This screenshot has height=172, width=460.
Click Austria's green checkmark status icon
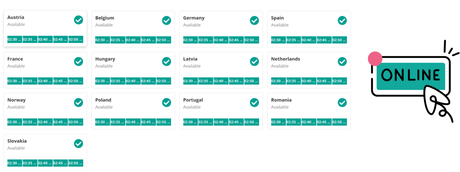78,20
